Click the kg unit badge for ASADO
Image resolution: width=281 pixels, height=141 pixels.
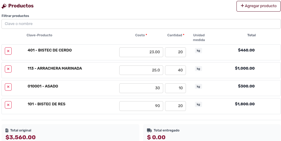[x=198, y=87]
